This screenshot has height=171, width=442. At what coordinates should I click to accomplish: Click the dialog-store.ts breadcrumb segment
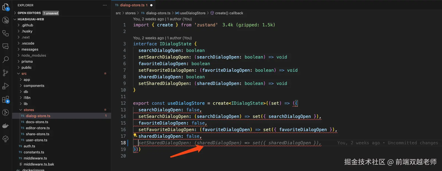pos(158,13)
